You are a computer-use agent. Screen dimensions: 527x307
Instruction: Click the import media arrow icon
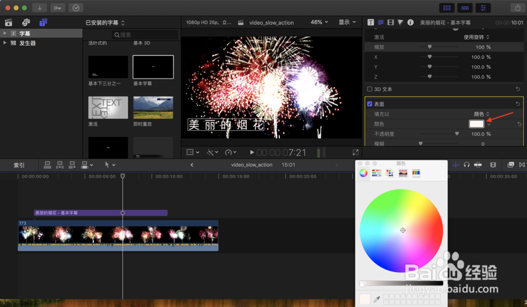40,8
